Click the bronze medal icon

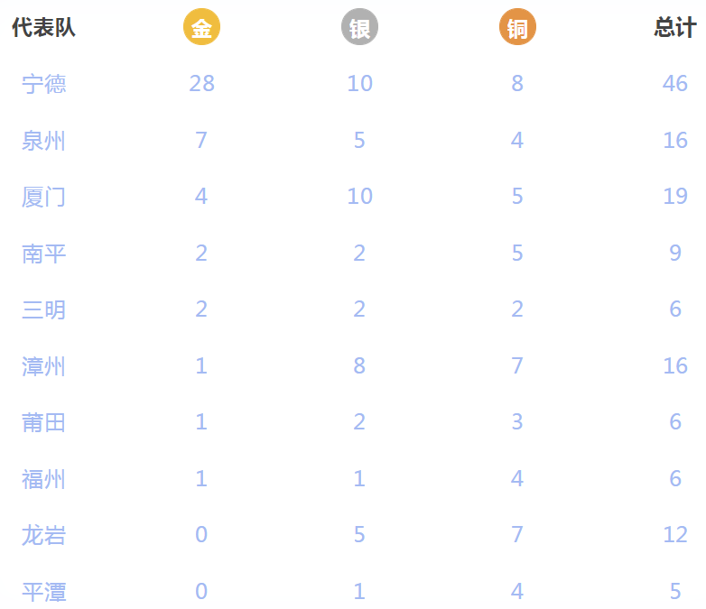(517, 27)
